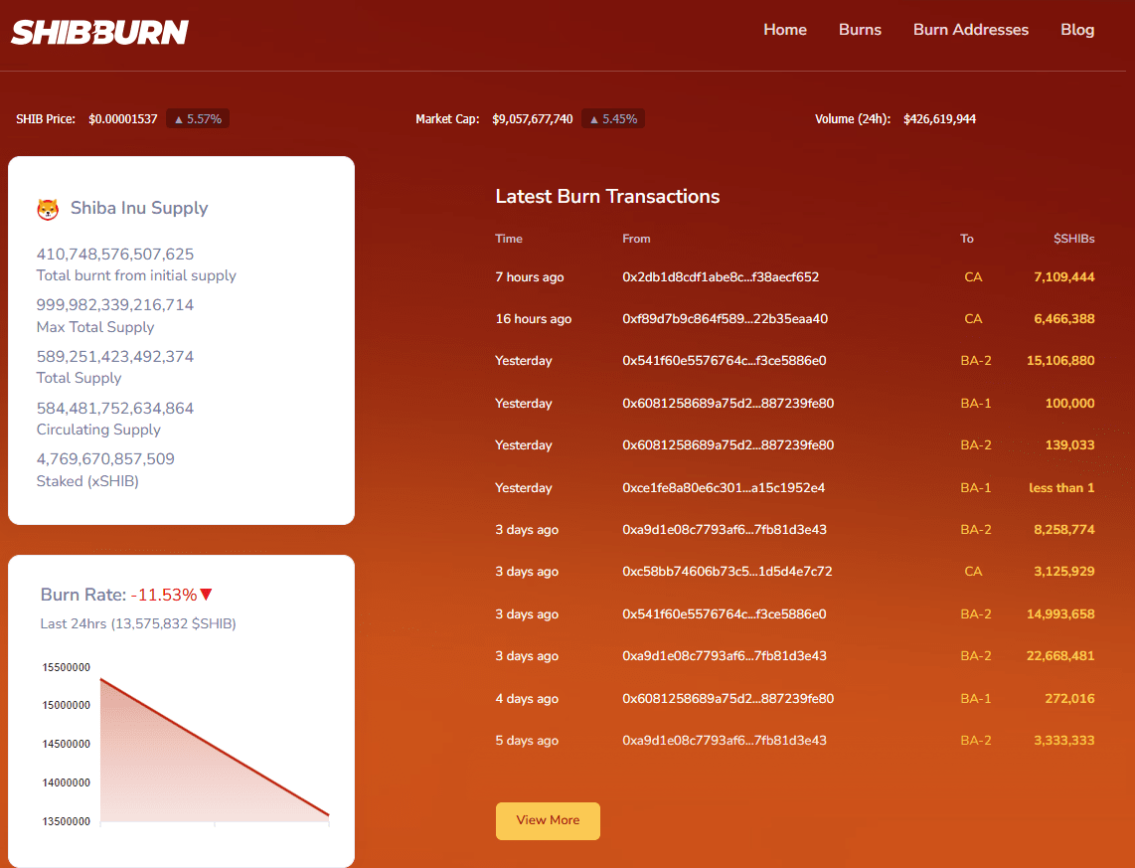Open sender address 0xc58bb74606b73c5...1d5d4e7c72
This screenshot has width=1135, height=868.
pos(728,571)
